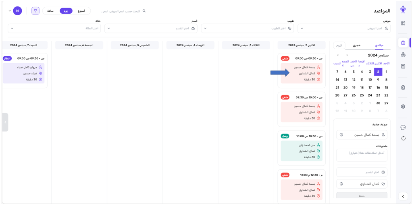
Task: Click the M user avatar
Action: pyautogui.click(x=17, y=11)
